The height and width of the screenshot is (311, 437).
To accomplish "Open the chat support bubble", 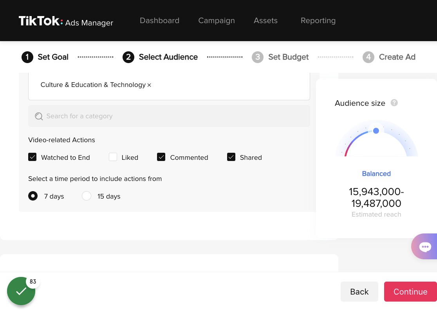I will tap(424, 247).
